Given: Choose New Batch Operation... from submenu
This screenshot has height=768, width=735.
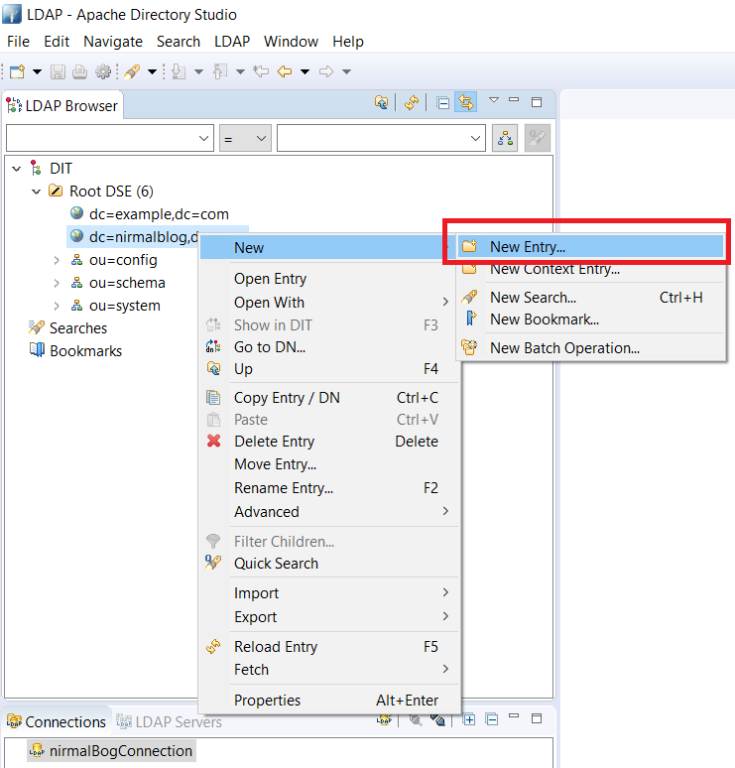Looking at the screenshot, I should [x=590, y=347].
